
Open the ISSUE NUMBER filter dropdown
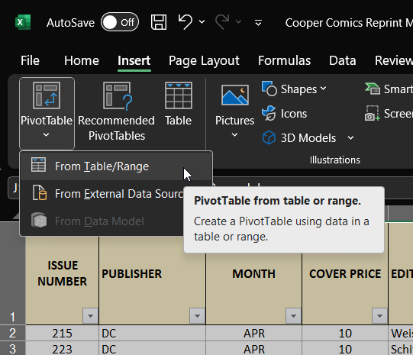[x=90, y=315]
